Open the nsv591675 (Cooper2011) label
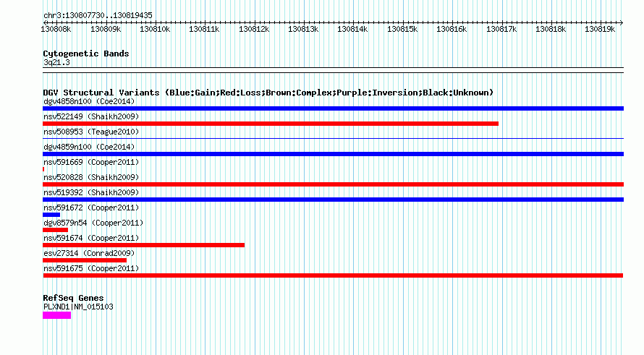 91,268
